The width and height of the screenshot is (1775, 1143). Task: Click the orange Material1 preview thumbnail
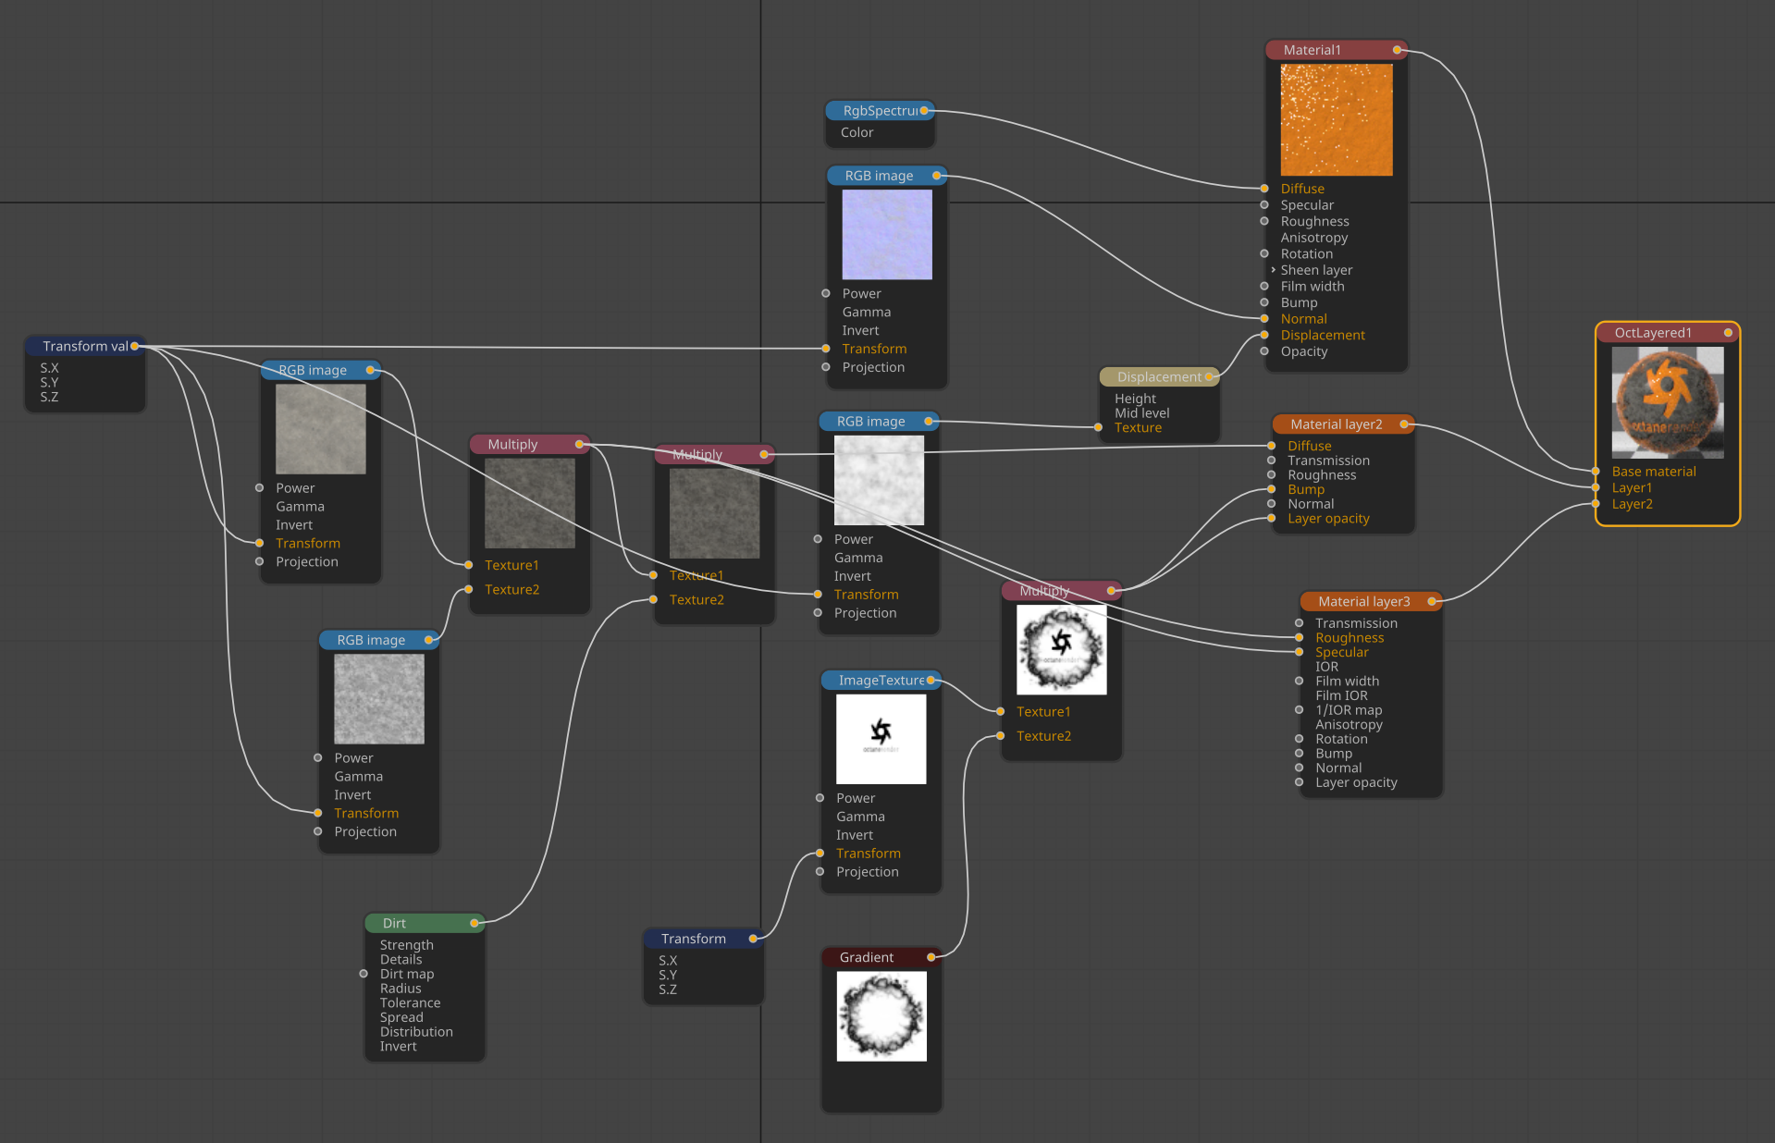(1336, 119)
